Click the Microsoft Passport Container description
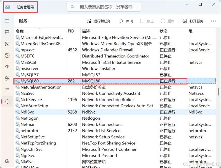The image size is (221, 168). (109, 149)
